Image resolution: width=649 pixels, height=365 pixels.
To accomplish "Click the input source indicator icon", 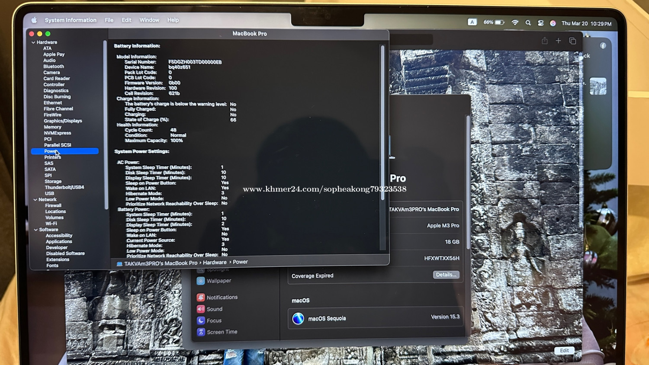I will (472, 22).
